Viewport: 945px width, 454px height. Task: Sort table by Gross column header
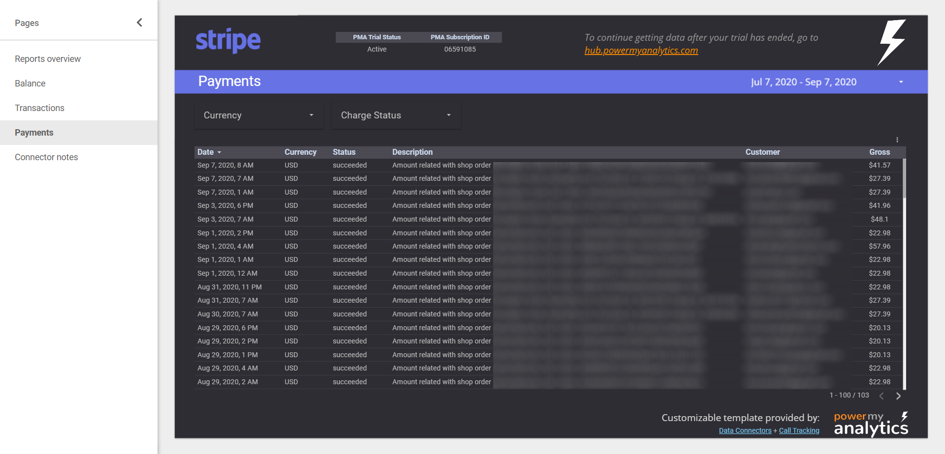[x=879, y=152]
